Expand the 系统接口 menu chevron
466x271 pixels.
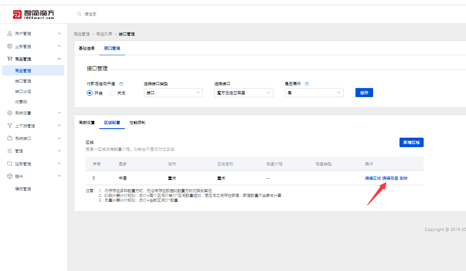59,139
